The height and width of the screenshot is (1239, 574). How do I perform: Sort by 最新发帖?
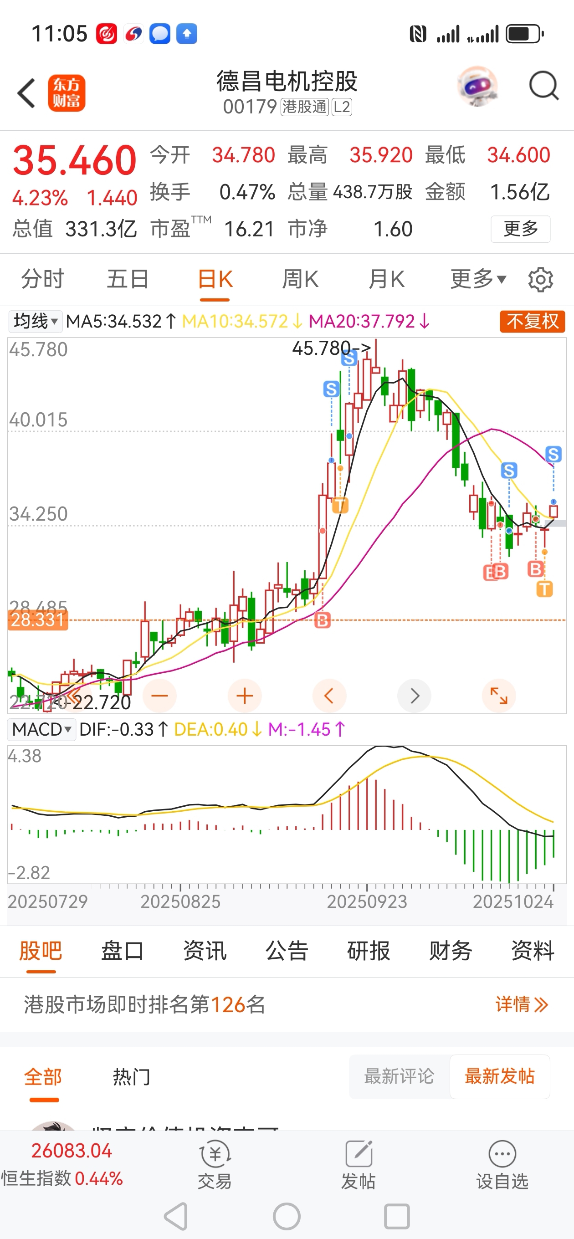pyautogui.click(x=500, y=1076)
